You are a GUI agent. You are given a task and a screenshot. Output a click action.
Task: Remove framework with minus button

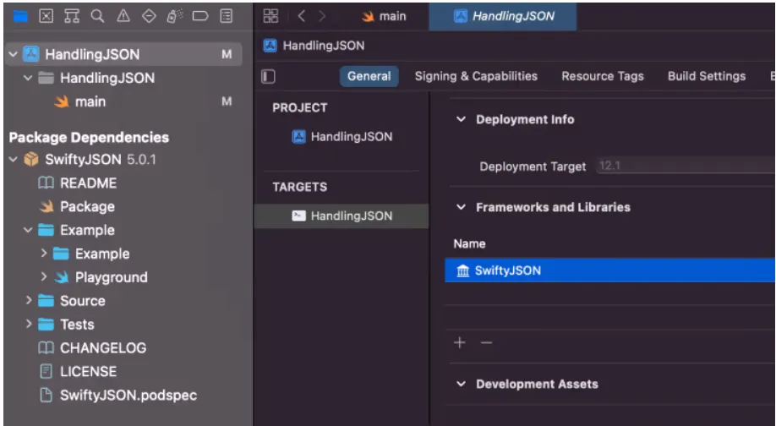click(487, 342)
